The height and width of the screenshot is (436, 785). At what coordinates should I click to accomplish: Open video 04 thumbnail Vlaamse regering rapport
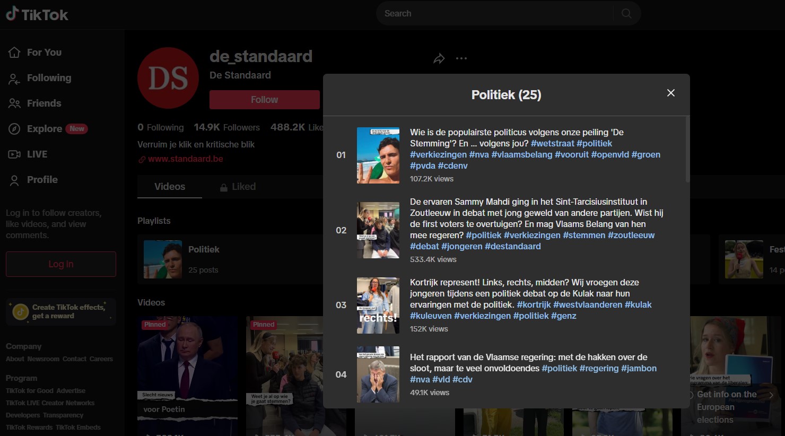point(378,374)
